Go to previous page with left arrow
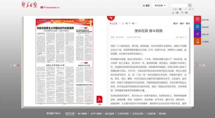Viewport: 215px width, 118px height. click(19, 65)
